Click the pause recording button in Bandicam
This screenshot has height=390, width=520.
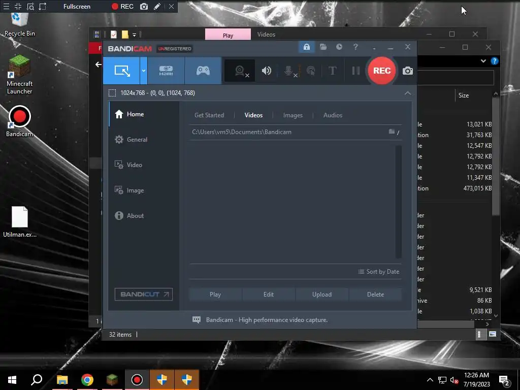coord(355,71)
